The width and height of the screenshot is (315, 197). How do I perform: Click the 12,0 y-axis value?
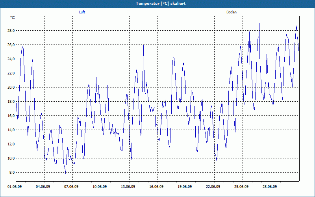click(11, 144)
